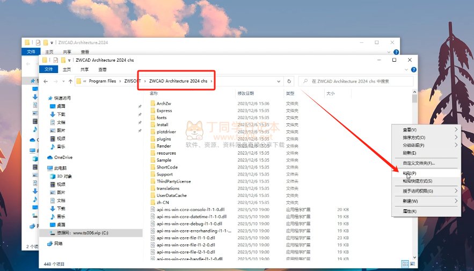Screen dimensions: 474x271
Task: Open the 查看 ribbon tab
Action: 102,69
